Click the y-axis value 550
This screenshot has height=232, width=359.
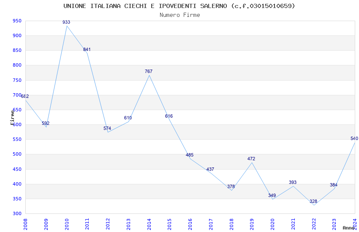(x=17, y=139)
